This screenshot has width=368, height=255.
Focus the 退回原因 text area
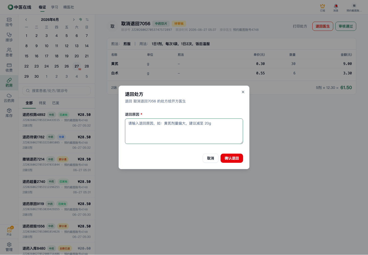click(x=184, y=131)
